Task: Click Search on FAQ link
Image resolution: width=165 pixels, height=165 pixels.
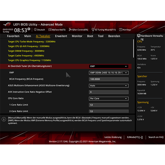Action: pyautogui.click(x=156, y=137)
